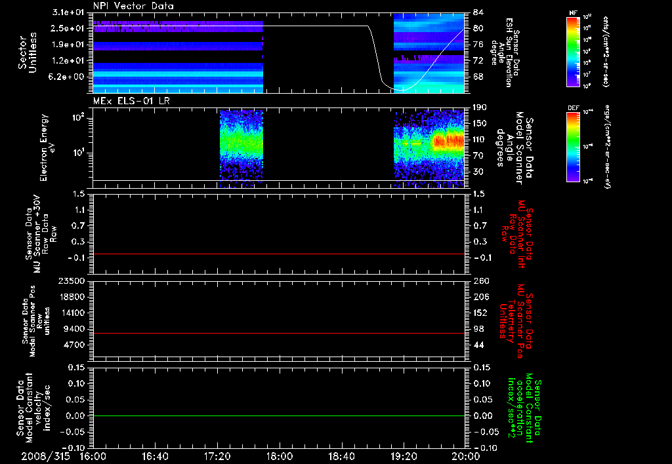Click the 'ESH Sun Elevation Angle' axis title

coord(506,52)
